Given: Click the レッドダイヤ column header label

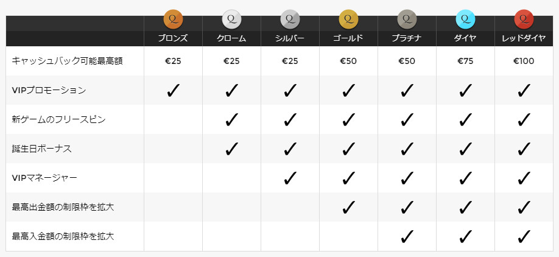Looking at the screenshot, I should [524, 38].
